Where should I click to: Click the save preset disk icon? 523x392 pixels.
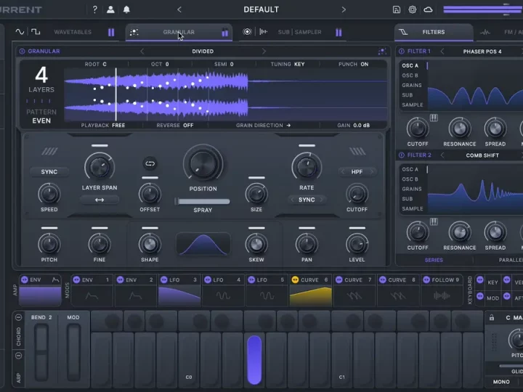tap(397, 9)
